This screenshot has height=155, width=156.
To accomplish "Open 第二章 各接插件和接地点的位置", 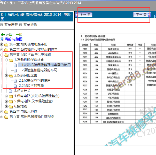I will pyautogui.click(x=34, y=50).
